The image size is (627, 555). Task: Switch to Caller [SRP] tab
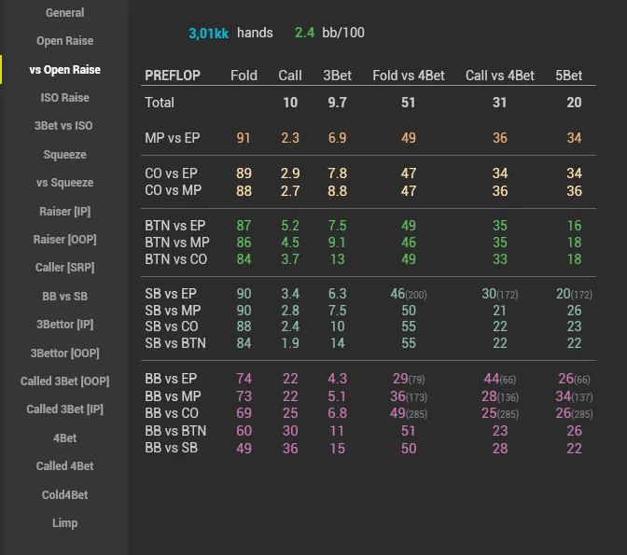pos(64,268)
